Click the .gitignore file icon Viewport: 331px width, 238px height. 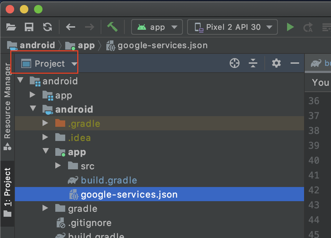pyautogui.click(x=61, y=223)
